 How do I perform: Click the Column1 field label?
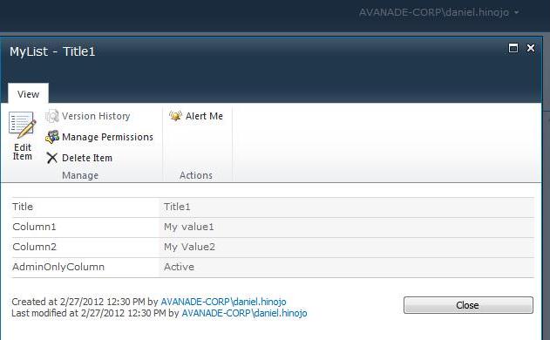[34, 227]
